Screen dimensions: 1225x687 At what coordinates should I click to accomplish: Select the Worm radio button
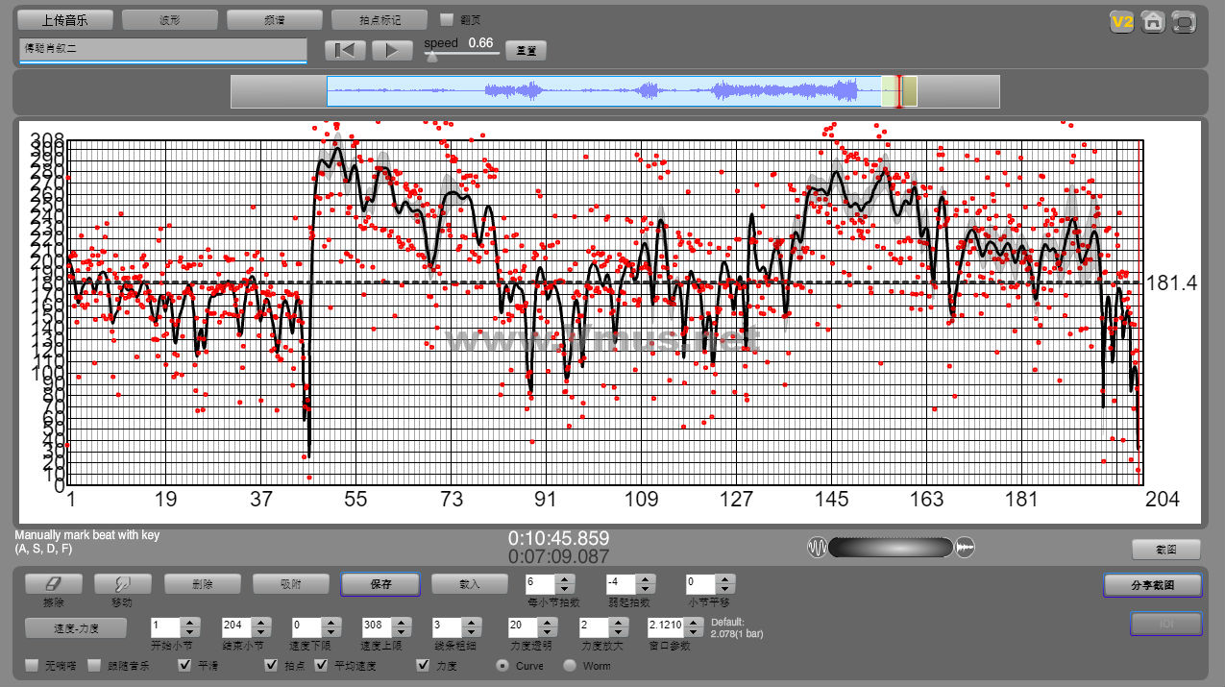[x=570, y=665]
